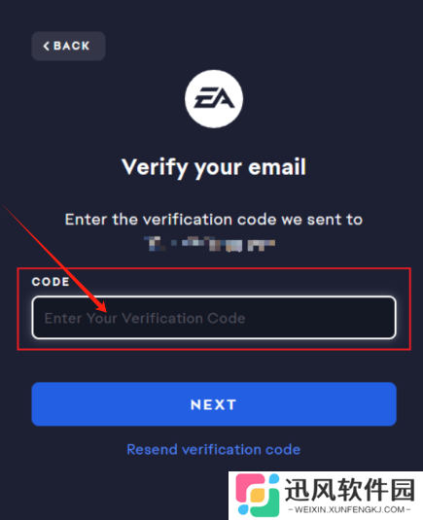Click the CODE label above the field
The image size is (423, 520).
click(x=51, y=282)
